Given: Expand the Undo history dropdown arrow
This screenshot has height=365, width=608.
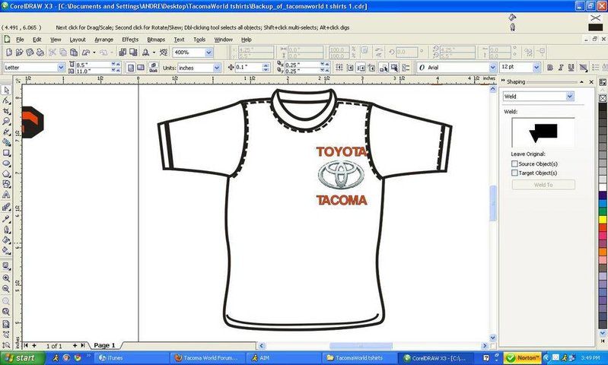Looking at the screenshot, I should [94, 52].
